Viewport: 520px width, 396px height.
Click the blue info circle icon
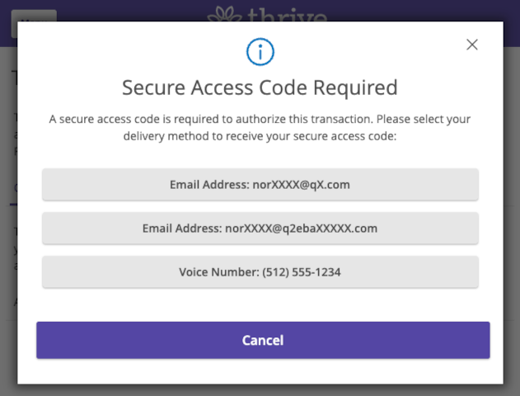260,52
